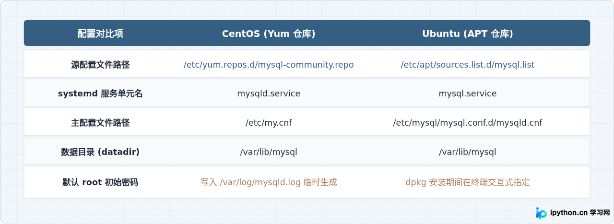Click the /etc/yum.repos.d/mysql-community.repo path
Viewport: 614px width, 224px height.
click(x=269, y=65)
